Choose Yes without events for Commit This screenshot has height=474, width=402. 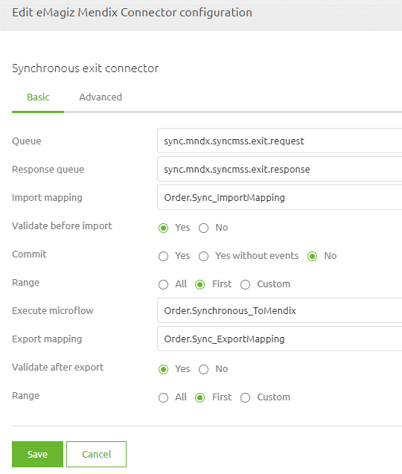click(203, 256)
